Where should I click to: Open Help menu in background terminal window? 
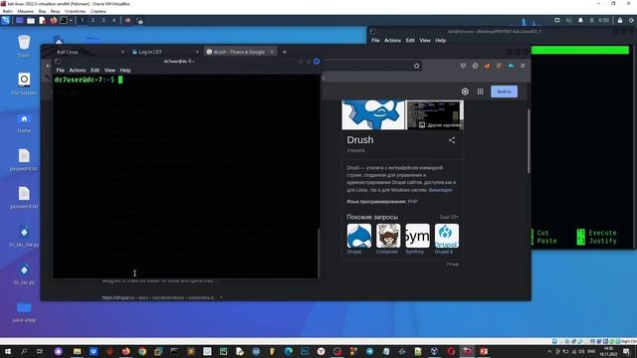click(440, 41)
